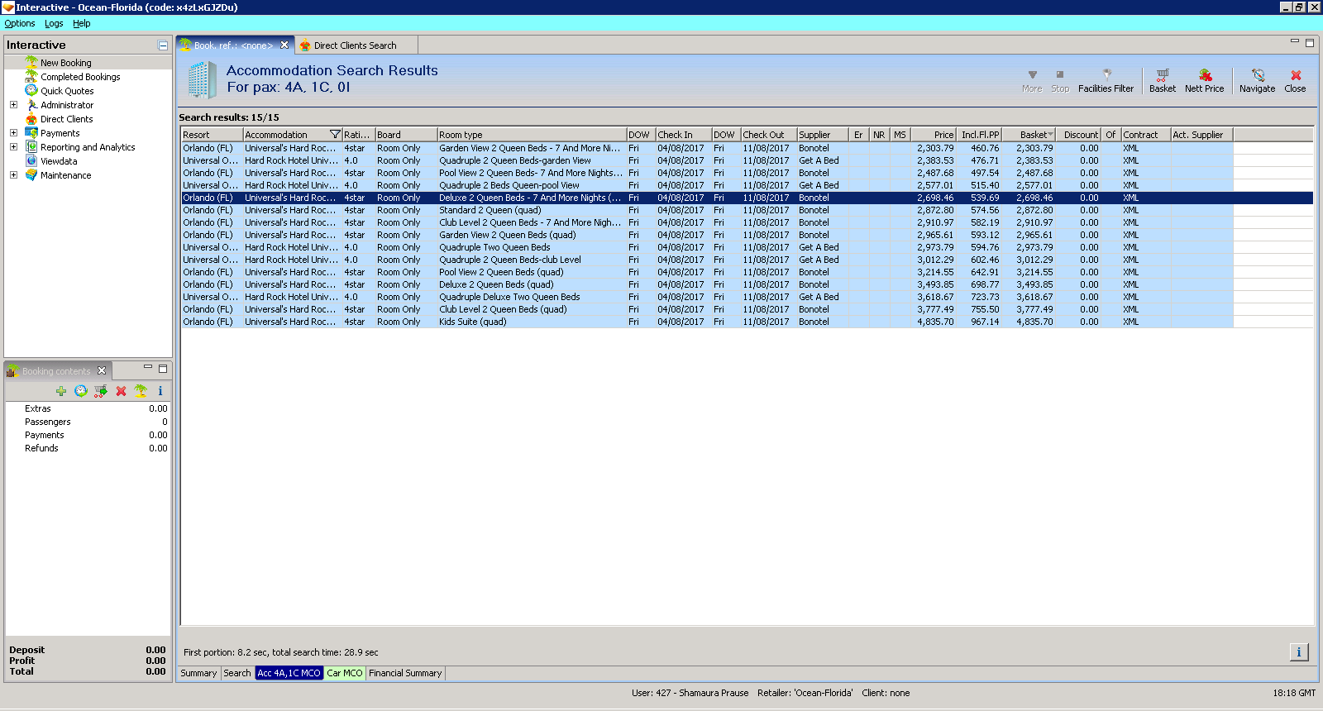Viewport: 1323px width, 711px height.
Task: Select Viewdata in the tree
Action: (x=59, y=161)
